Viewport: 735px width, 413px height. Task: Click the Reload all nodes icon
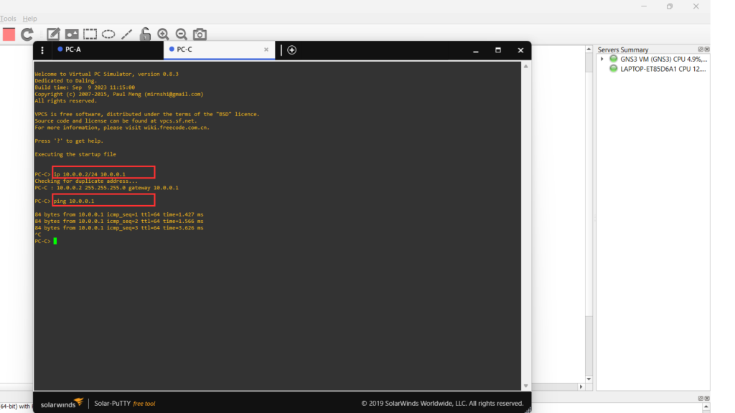pyautogui.click(x=27, y=34)
